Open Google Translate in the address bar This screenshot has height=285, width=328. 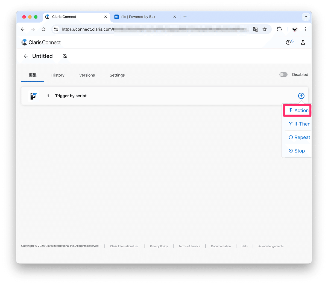255,29
